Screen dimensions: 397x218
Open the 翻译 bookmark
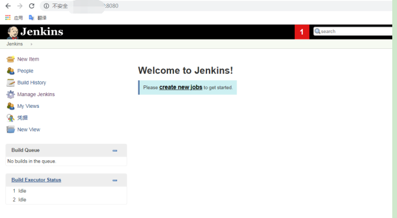point(38,18)
